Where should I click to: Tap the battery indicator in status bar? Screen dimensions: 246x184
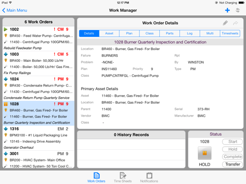241,3
